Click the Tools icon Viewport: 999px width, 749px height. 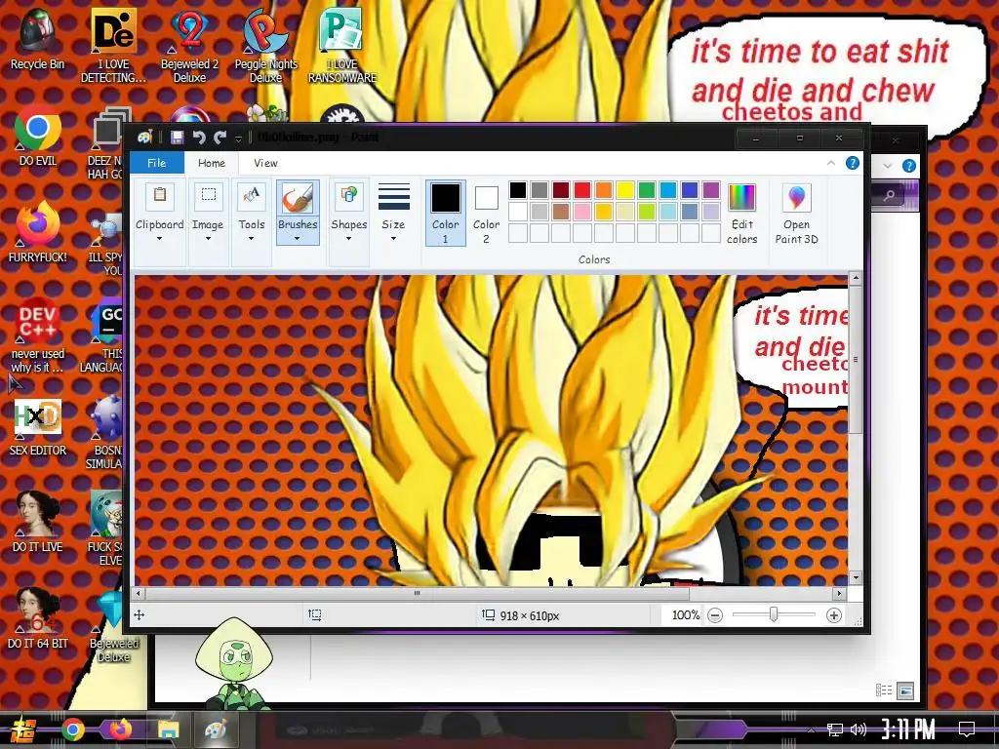coord(252,196)
